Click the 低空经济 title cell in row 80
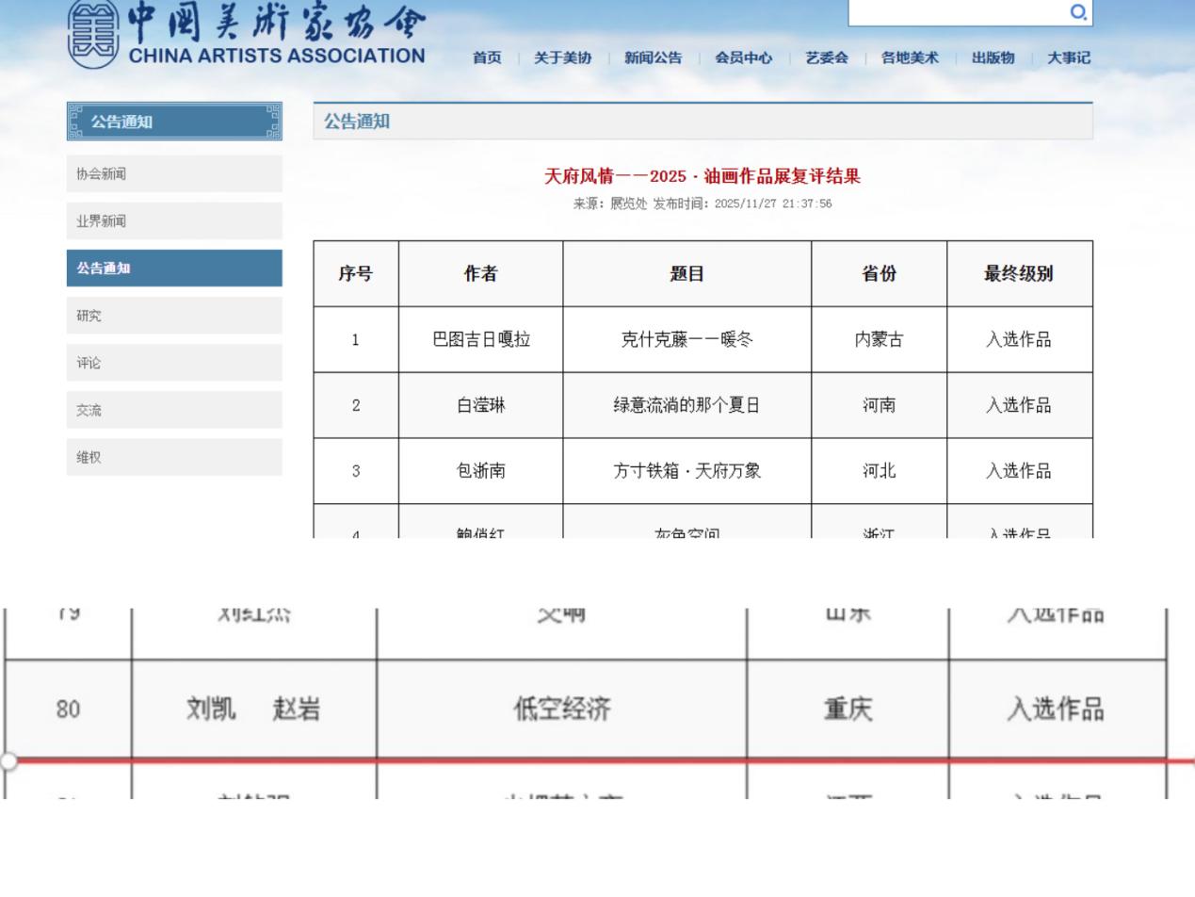The height and width of the screenshot is (897, 1195). pos(561,709)
